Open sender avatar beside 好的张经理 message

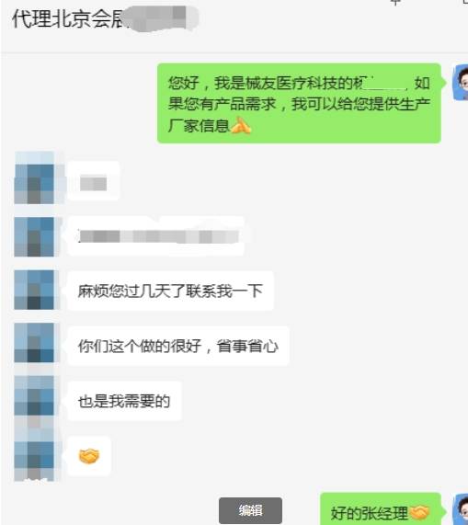461,509
